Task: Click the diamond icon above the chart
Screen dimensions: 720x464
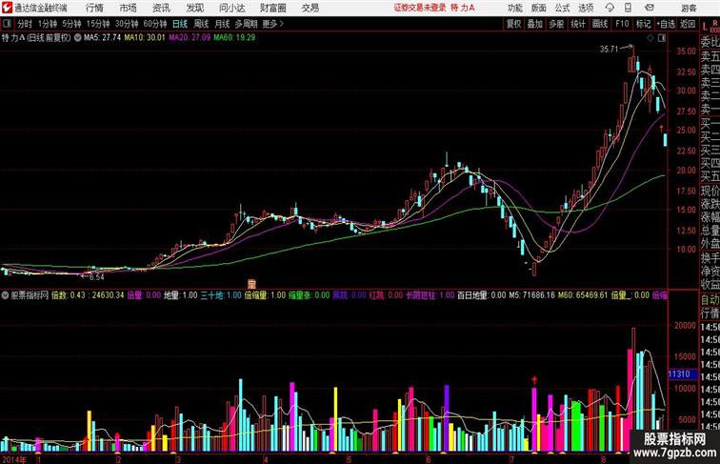Action: (x=650, y=38)
